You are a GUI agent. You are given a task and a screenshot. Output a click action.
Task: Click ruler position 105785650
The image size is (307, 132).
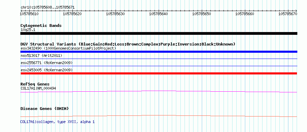(202, 14)
